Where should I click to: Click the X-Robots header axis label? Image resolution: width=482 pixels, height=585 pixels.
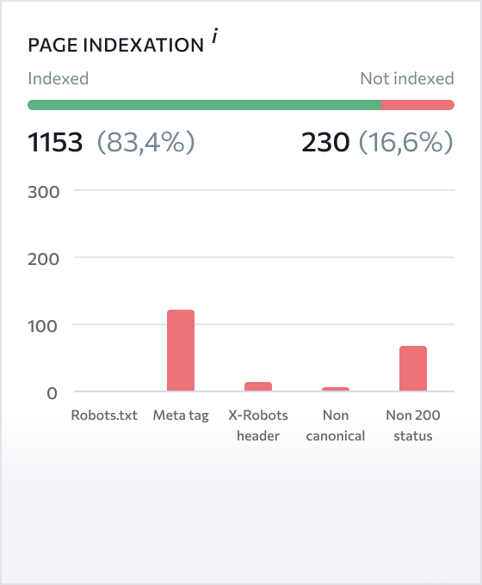[258, 425]
